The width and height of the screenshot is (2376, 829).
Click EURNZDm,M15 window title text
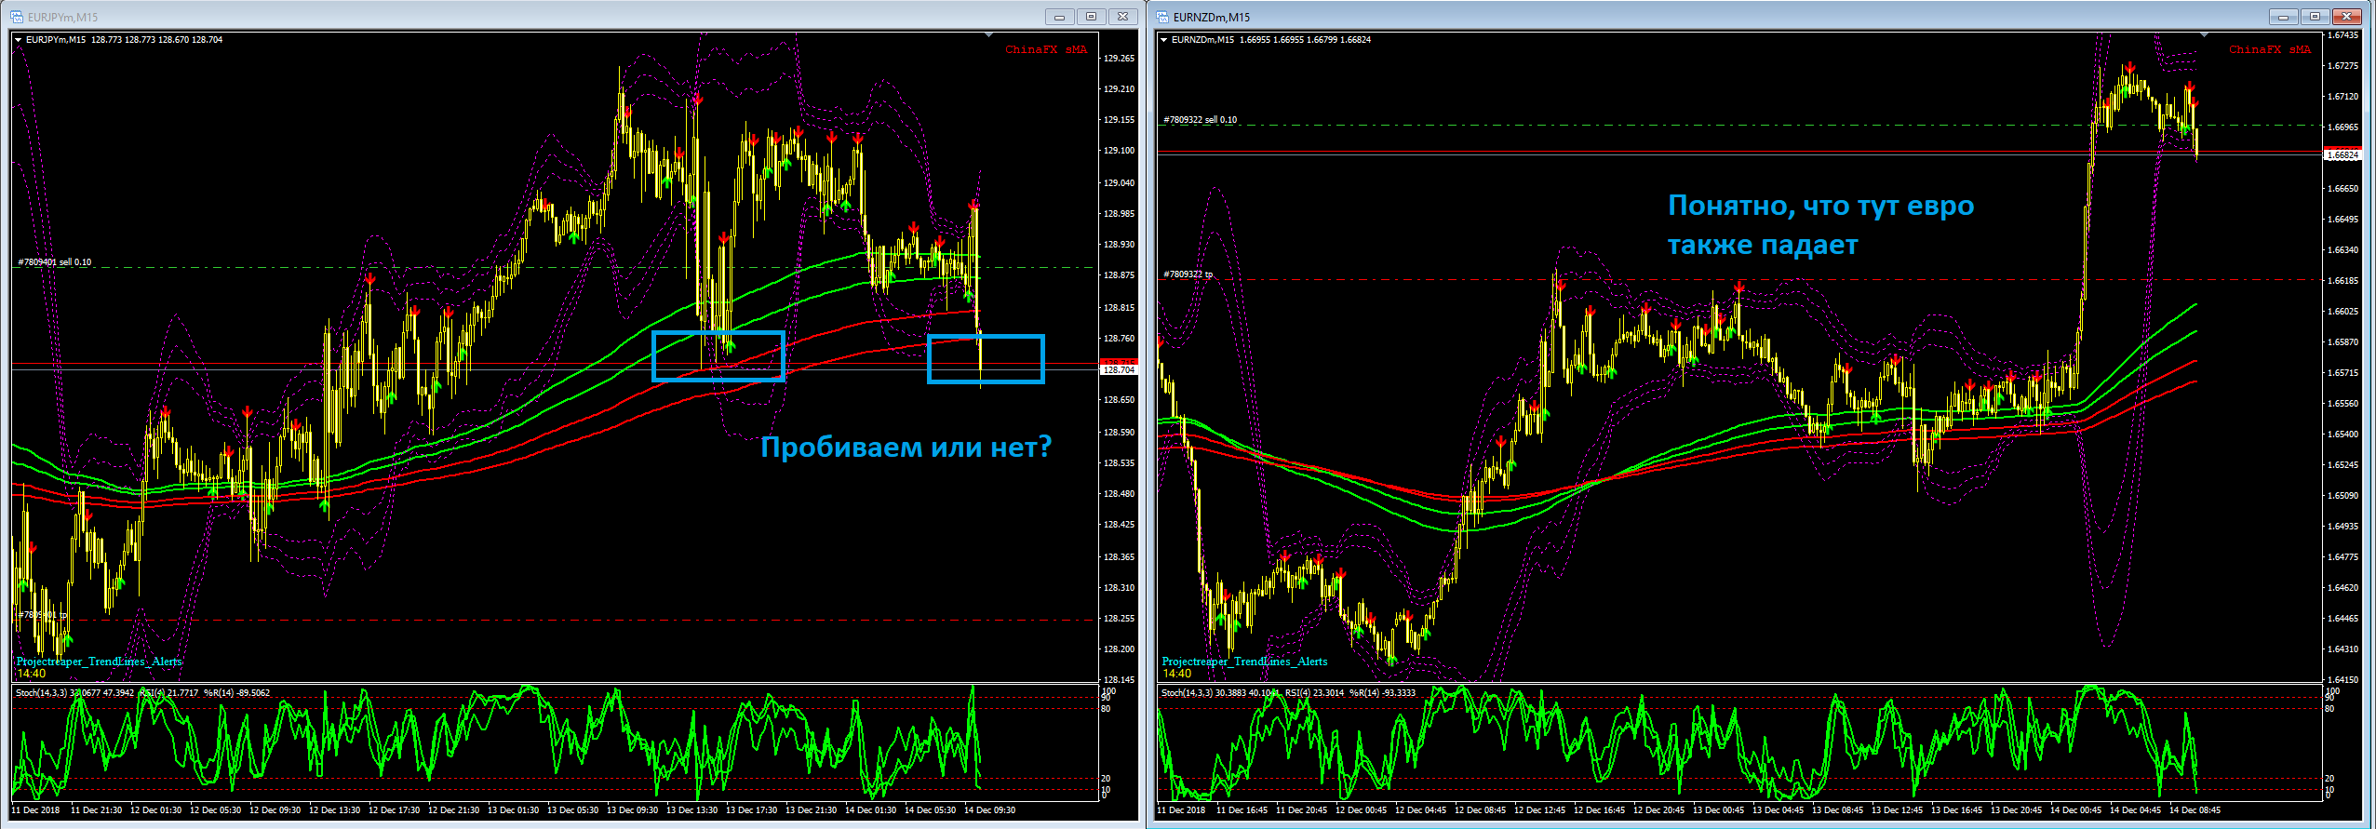pyautogui.click(x=1212, y=18)
